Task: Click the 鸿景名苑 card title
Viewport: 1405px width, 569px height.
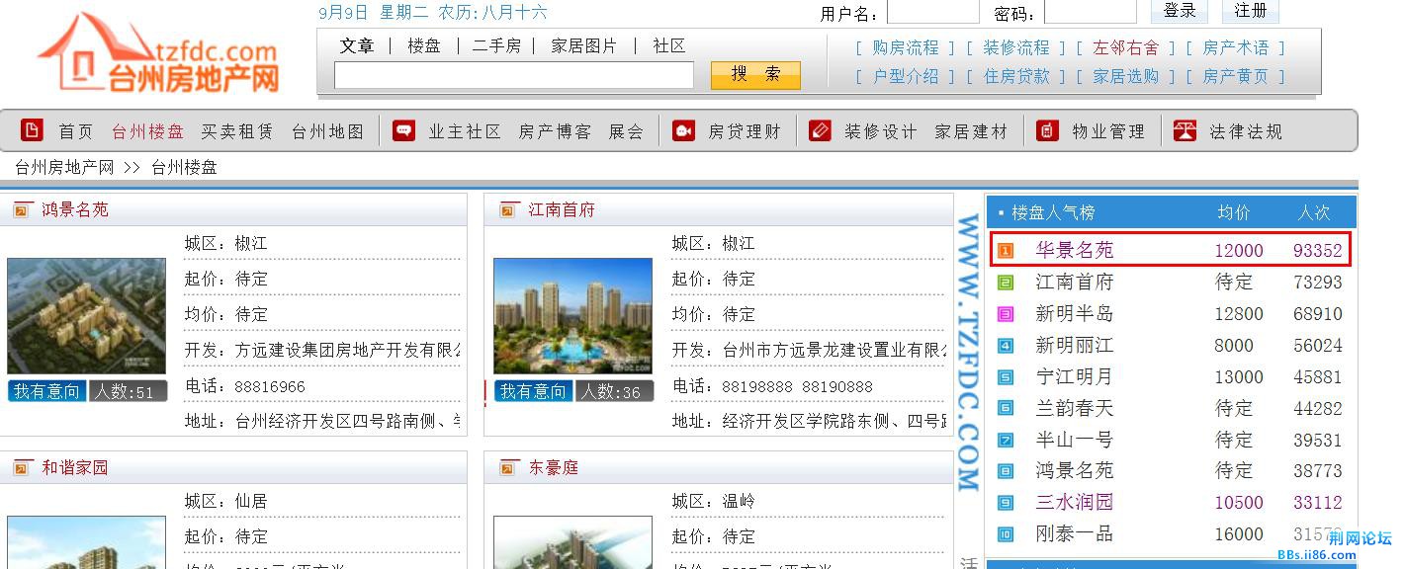Action: pos(75,209)
